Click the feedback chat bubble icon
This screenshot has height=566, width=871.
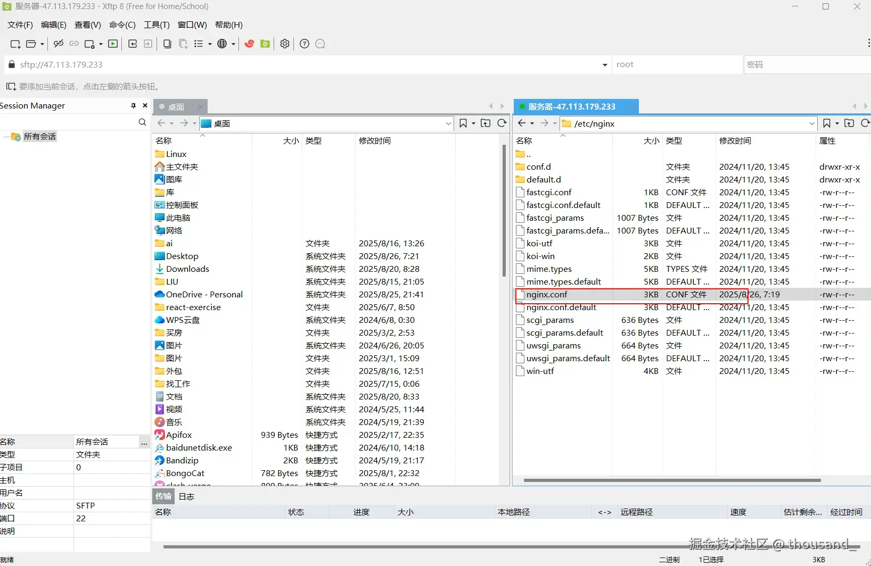320,44
